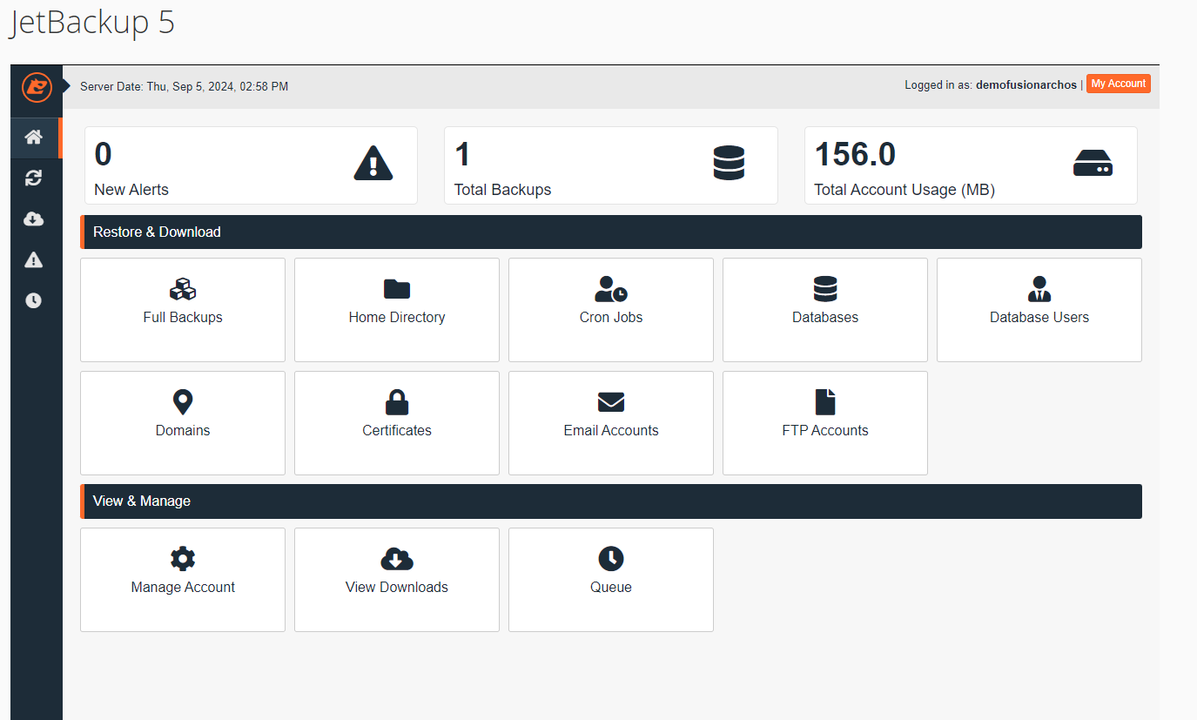Image resolution: width=1197 pixels, height=720 pixels.
Task: Open the Certificates label
Action: (x=397, y=431)
